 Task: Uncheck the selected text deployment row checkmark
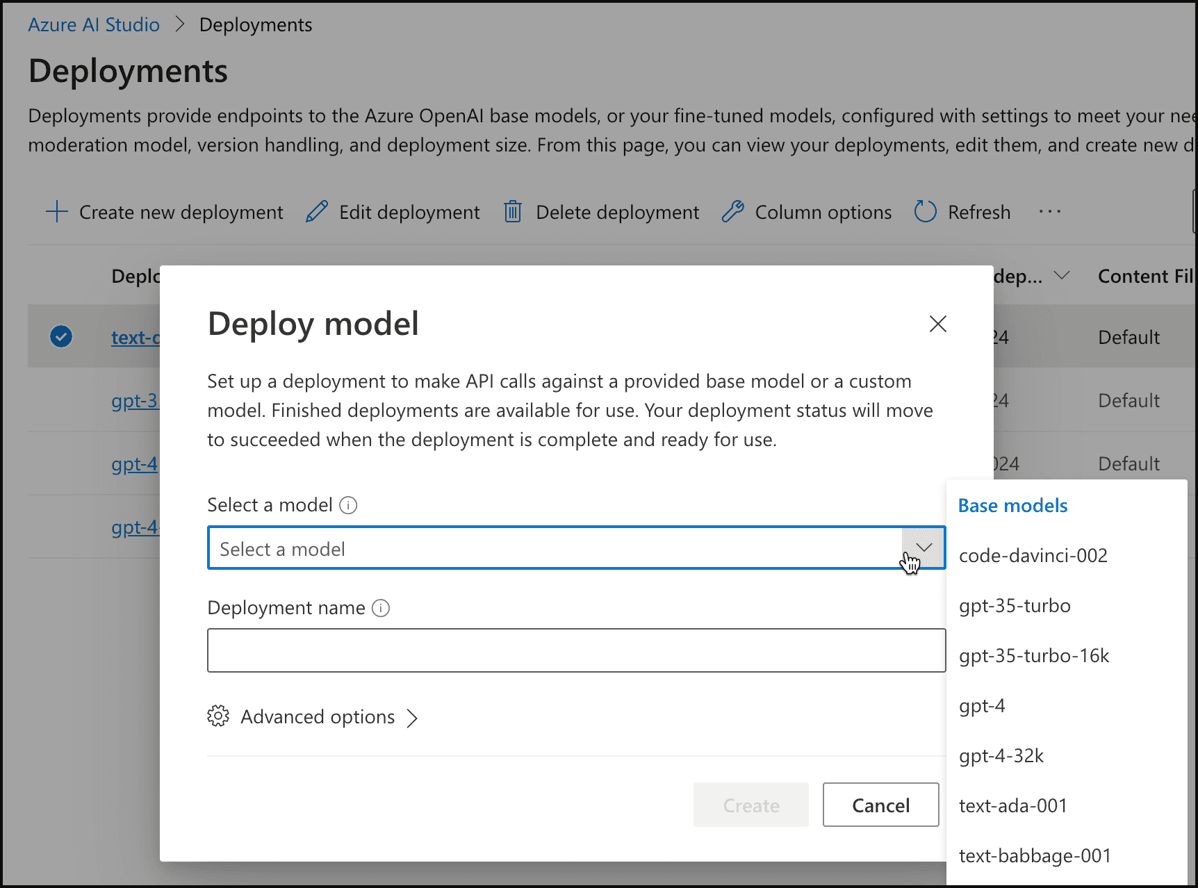click(61, 336)
